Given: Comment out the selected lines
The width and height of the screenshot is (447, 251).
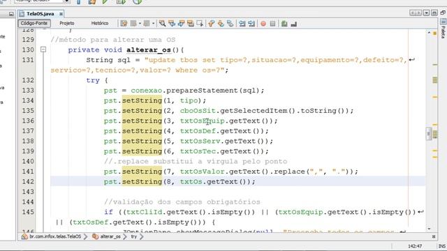Looking at the screenshot, I should (x=284, y=23).
